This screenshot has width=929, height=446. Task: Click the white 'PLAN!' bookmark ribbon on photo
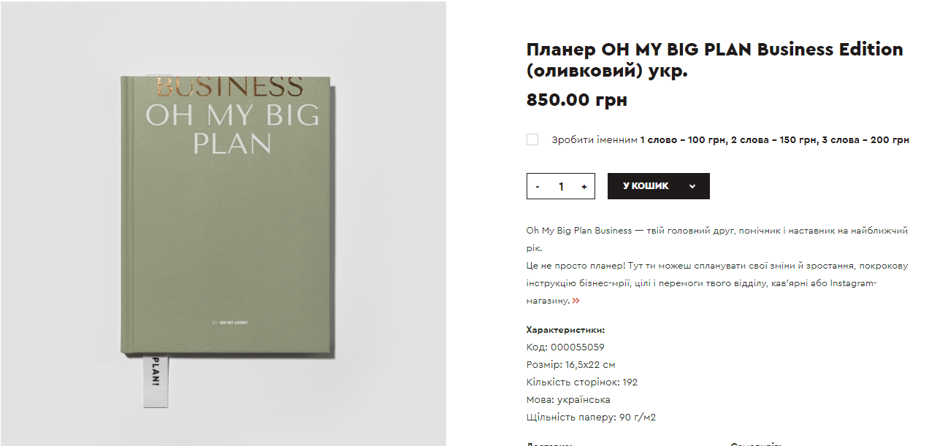(156, 380)
